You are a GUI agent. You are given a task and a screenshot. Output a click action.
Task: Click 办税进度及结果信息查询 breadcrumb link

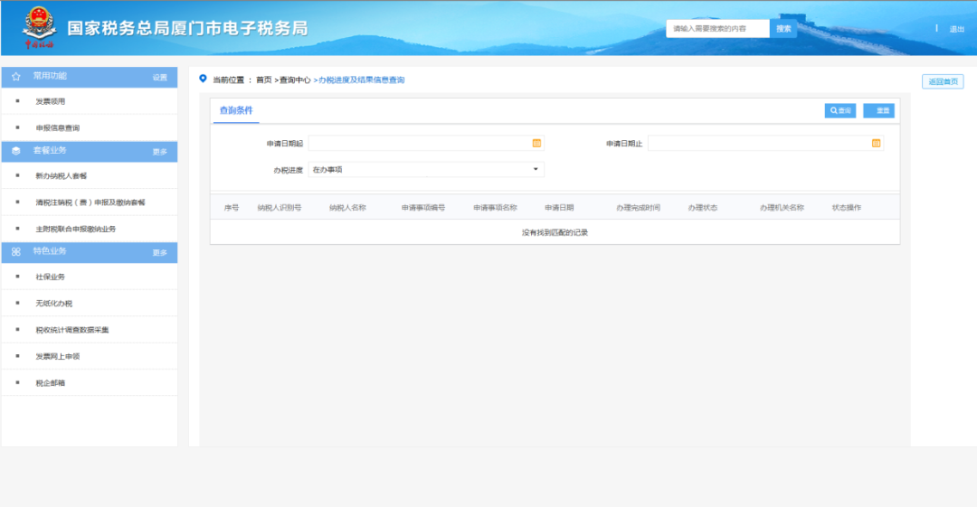pyautogui.click(x=361, y=80)
